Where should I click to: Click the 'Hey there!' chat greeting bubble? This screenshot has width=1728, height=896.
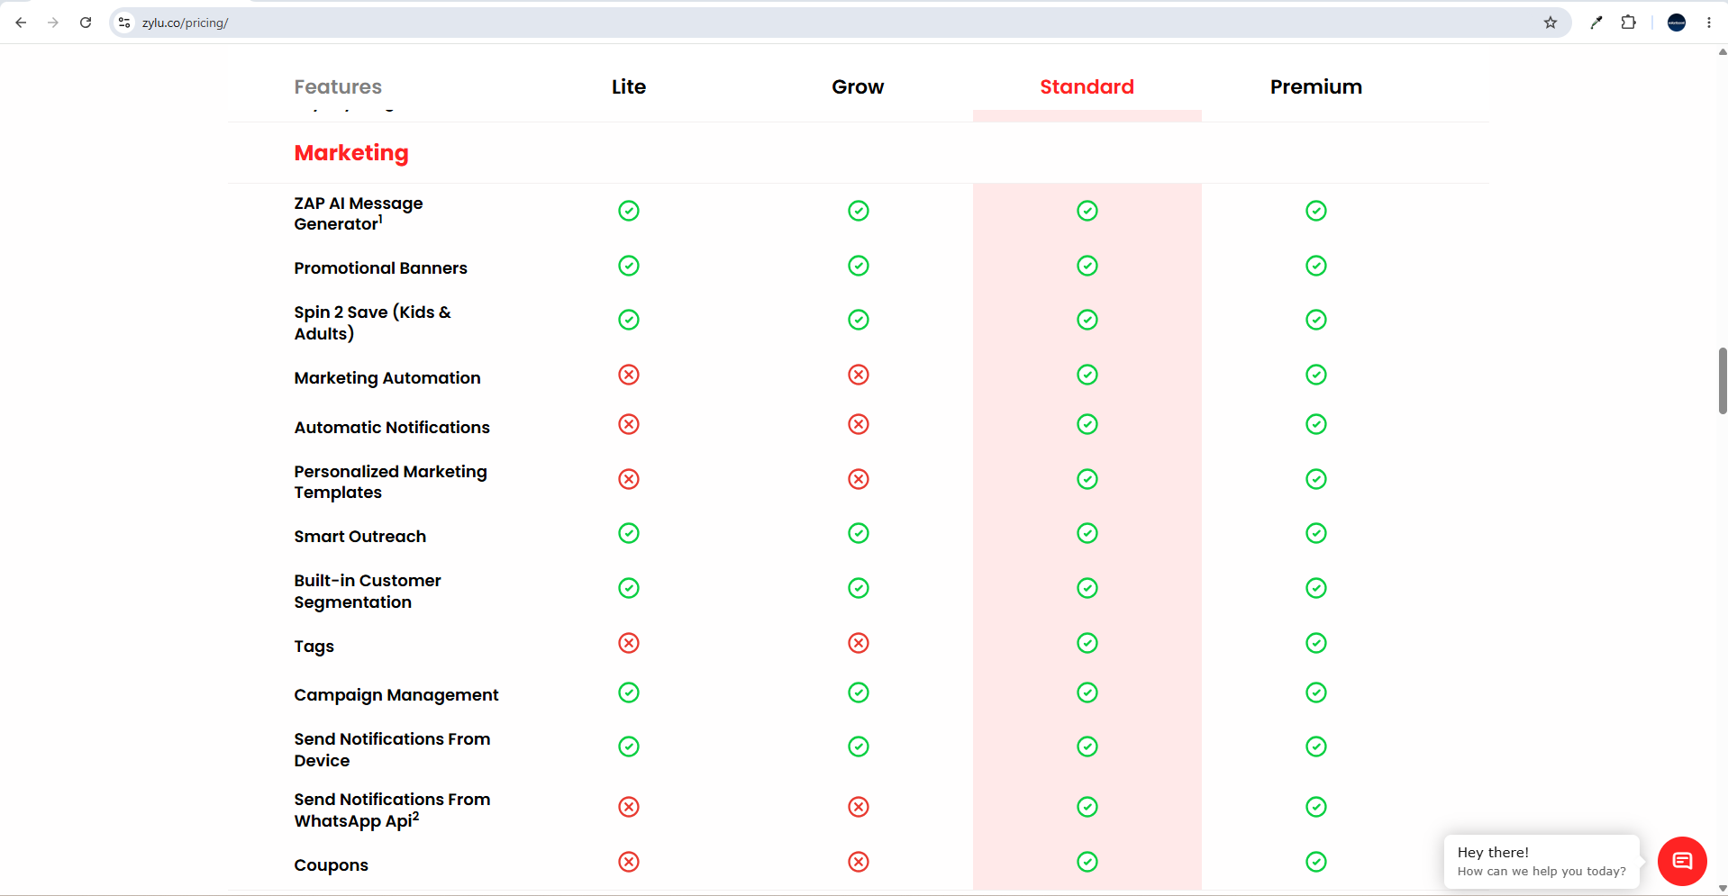click(x=1542, y=861)
